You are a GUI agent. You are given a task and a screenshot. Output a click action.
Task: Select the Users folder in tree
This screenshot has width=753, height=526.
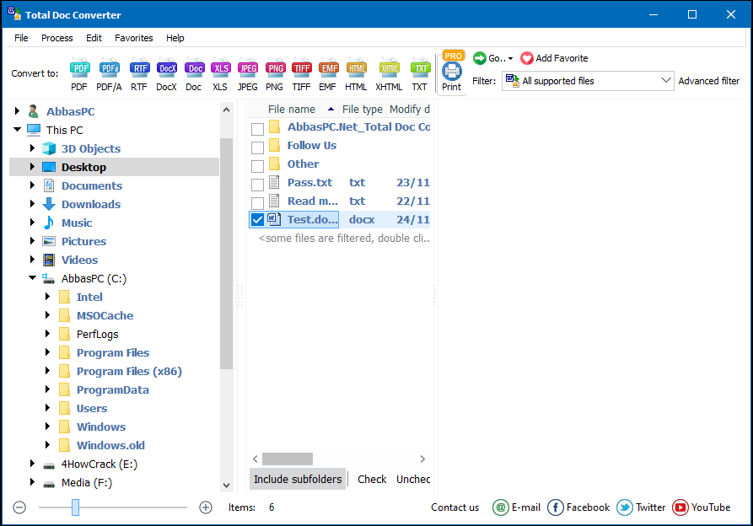(x=92, y=409)
